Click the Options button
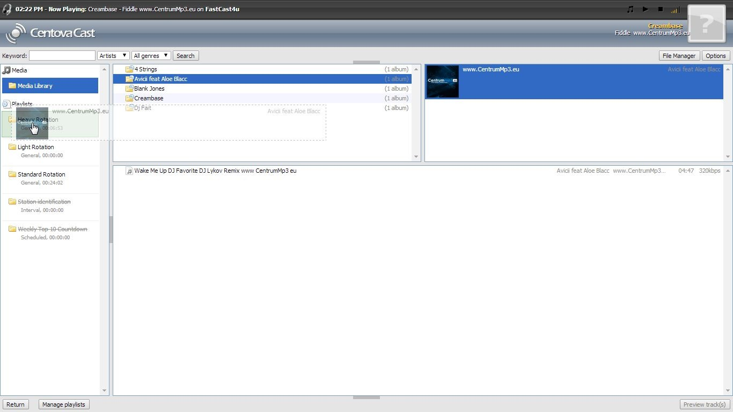The image size is (733, 412). click(716, 56)
